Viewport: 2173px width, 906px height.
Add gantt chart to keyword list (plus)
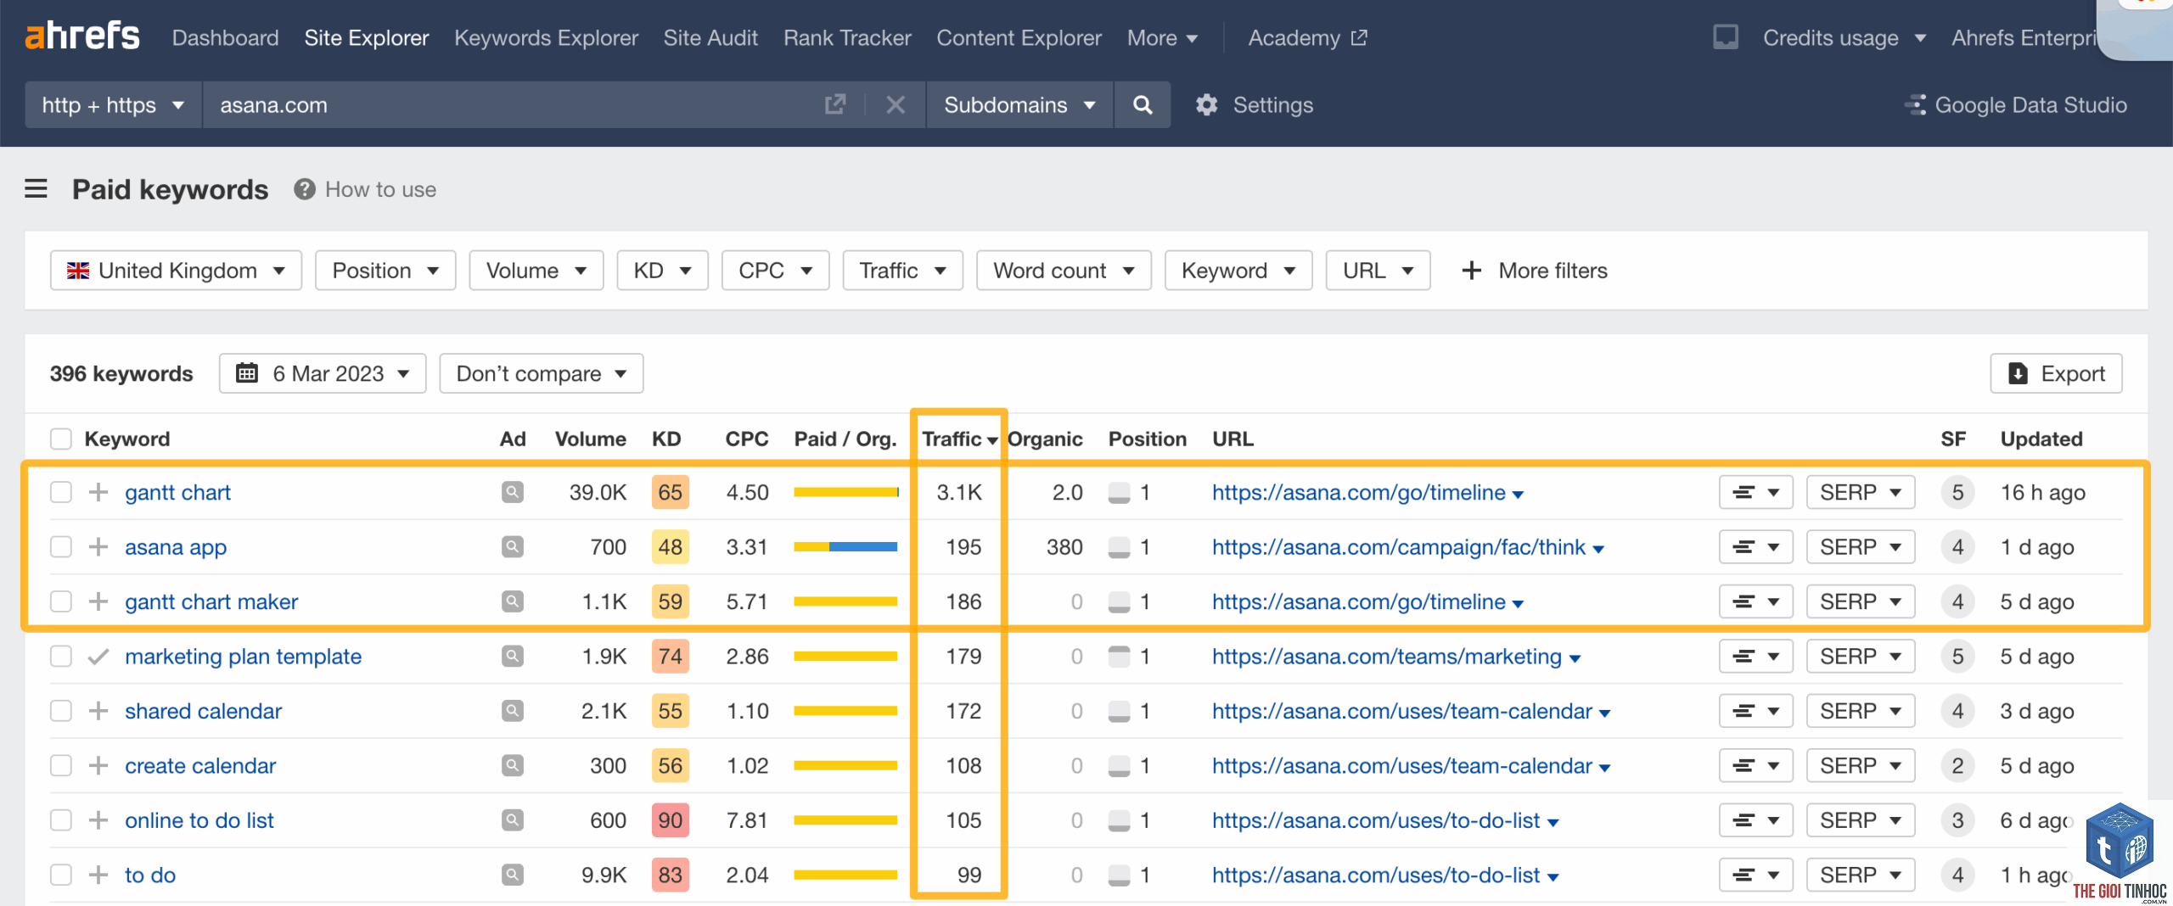point(98,492)
